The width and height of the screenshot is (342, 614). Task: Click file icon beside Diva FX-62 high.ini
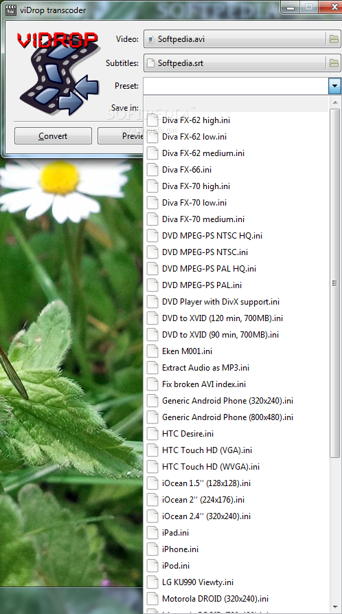(152, 120)
